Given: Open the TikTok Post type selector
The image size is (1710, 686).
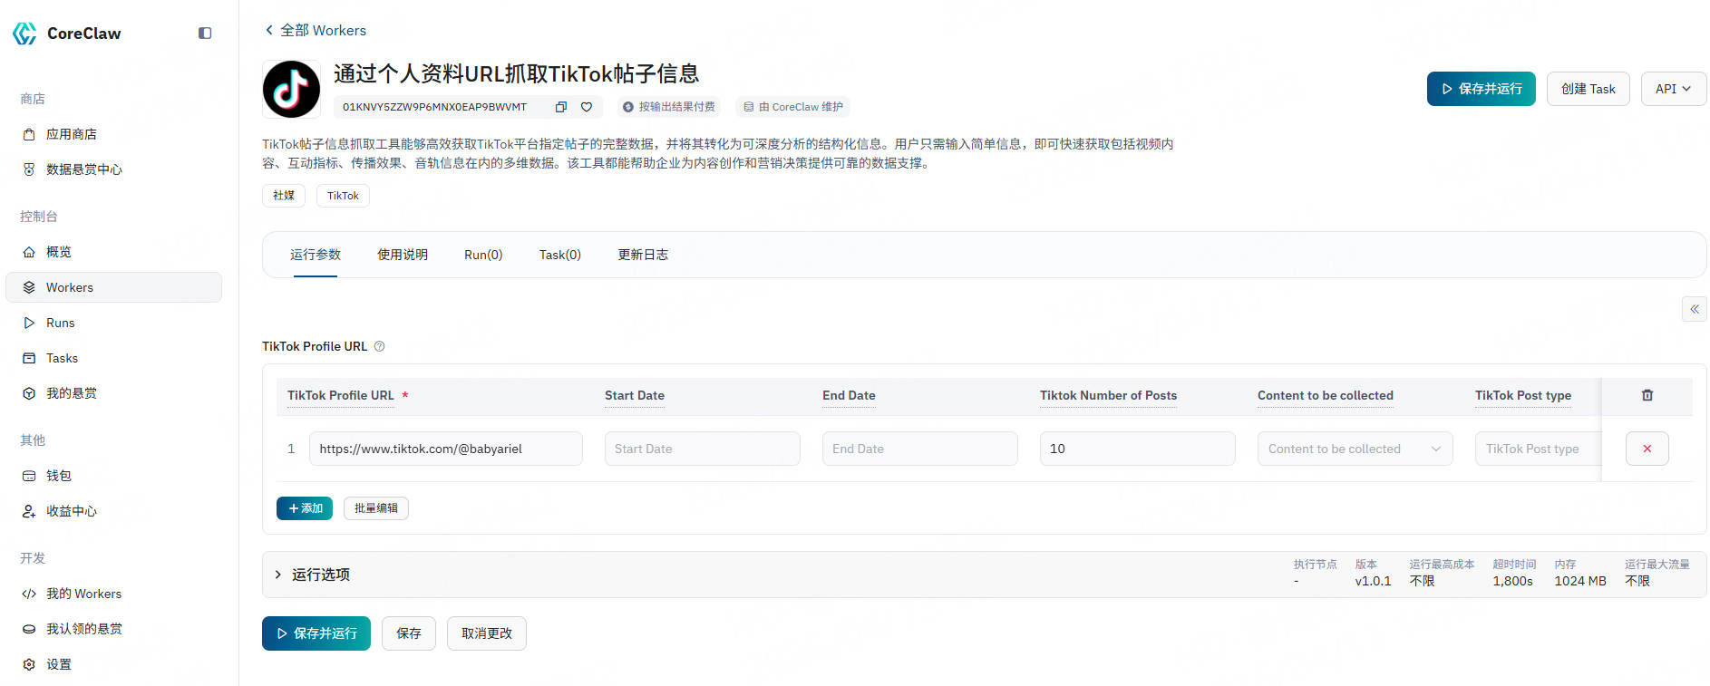Looking at the screenshot, I should click(x=1536, y=449).
